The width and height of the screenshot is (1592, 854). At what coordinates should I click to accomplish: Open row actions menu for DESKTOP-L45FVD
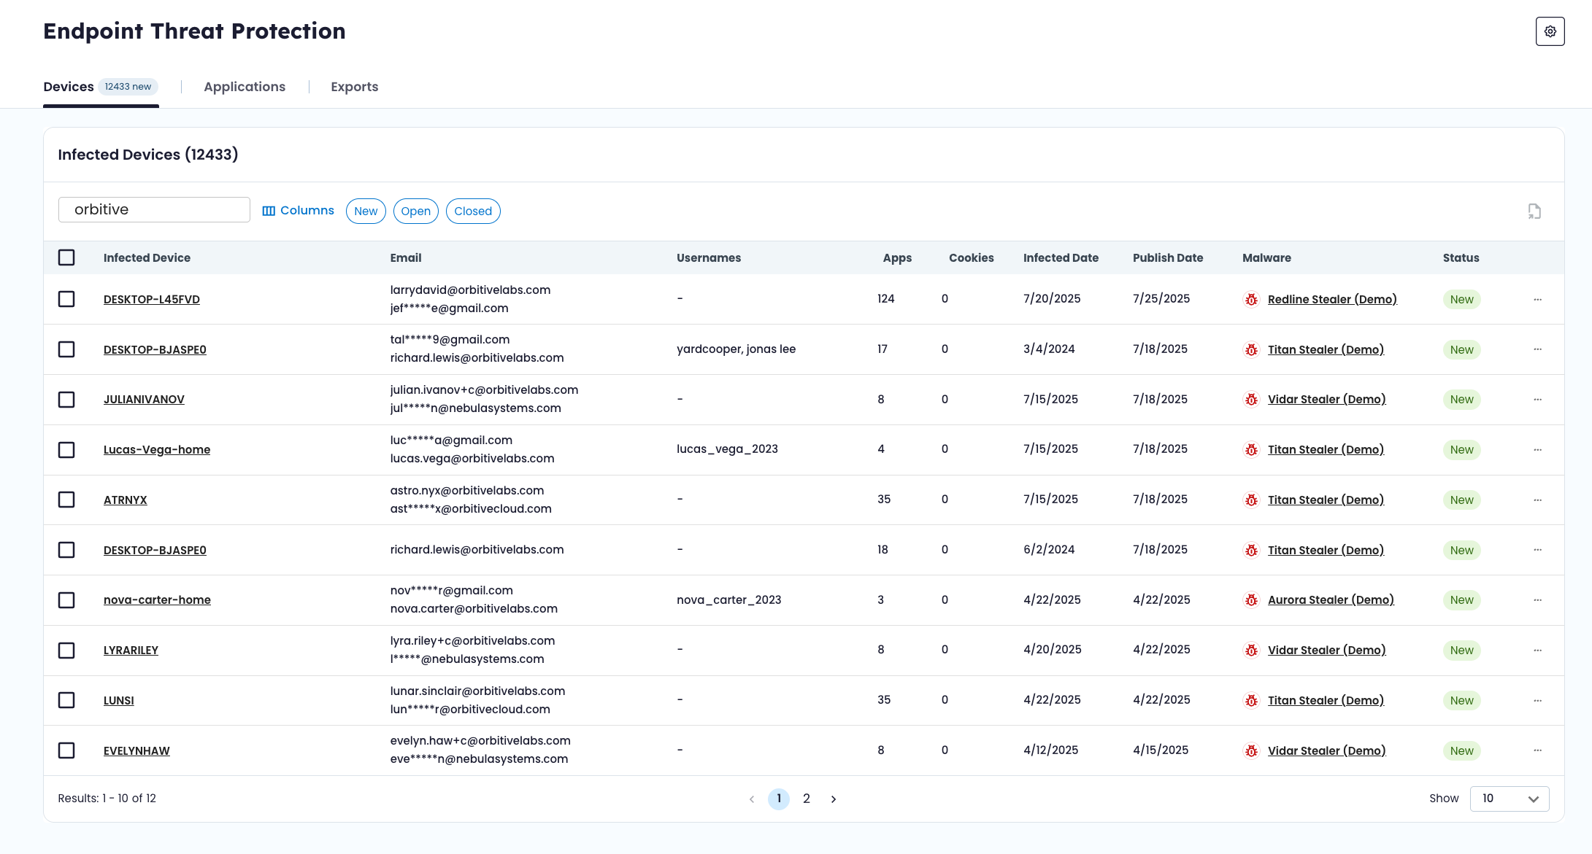pyautogui.click(x=1537, y=300)
